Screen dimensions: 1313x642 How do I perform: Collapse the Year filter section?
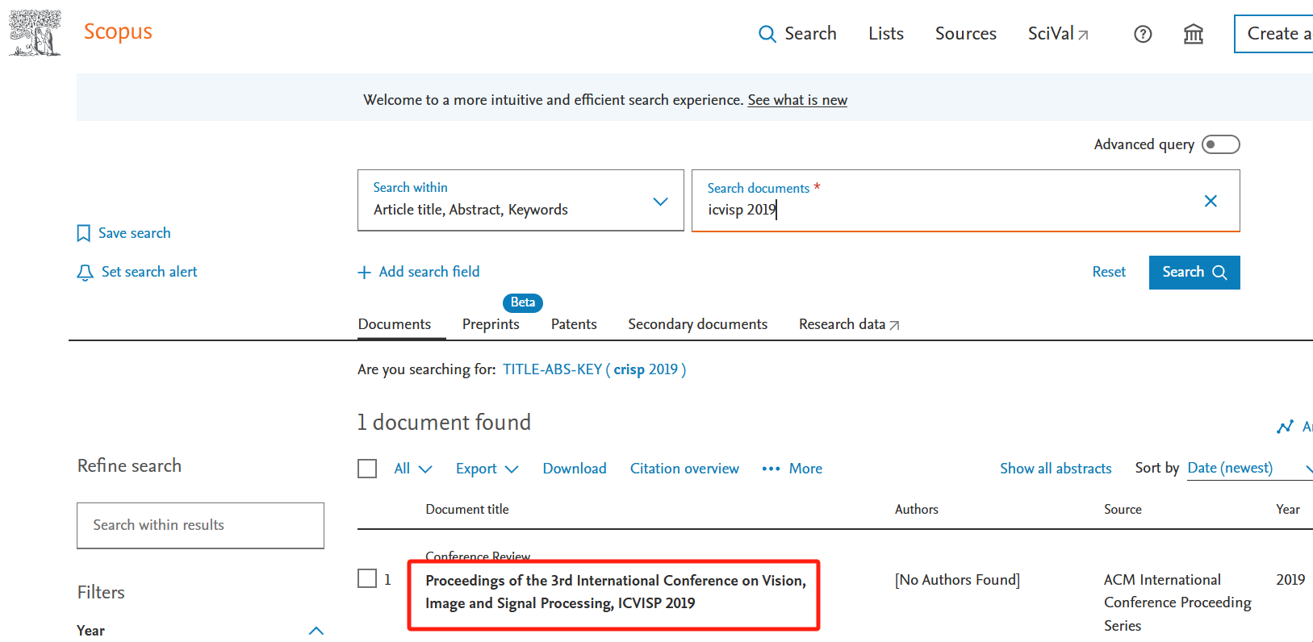tap(316, 631)
